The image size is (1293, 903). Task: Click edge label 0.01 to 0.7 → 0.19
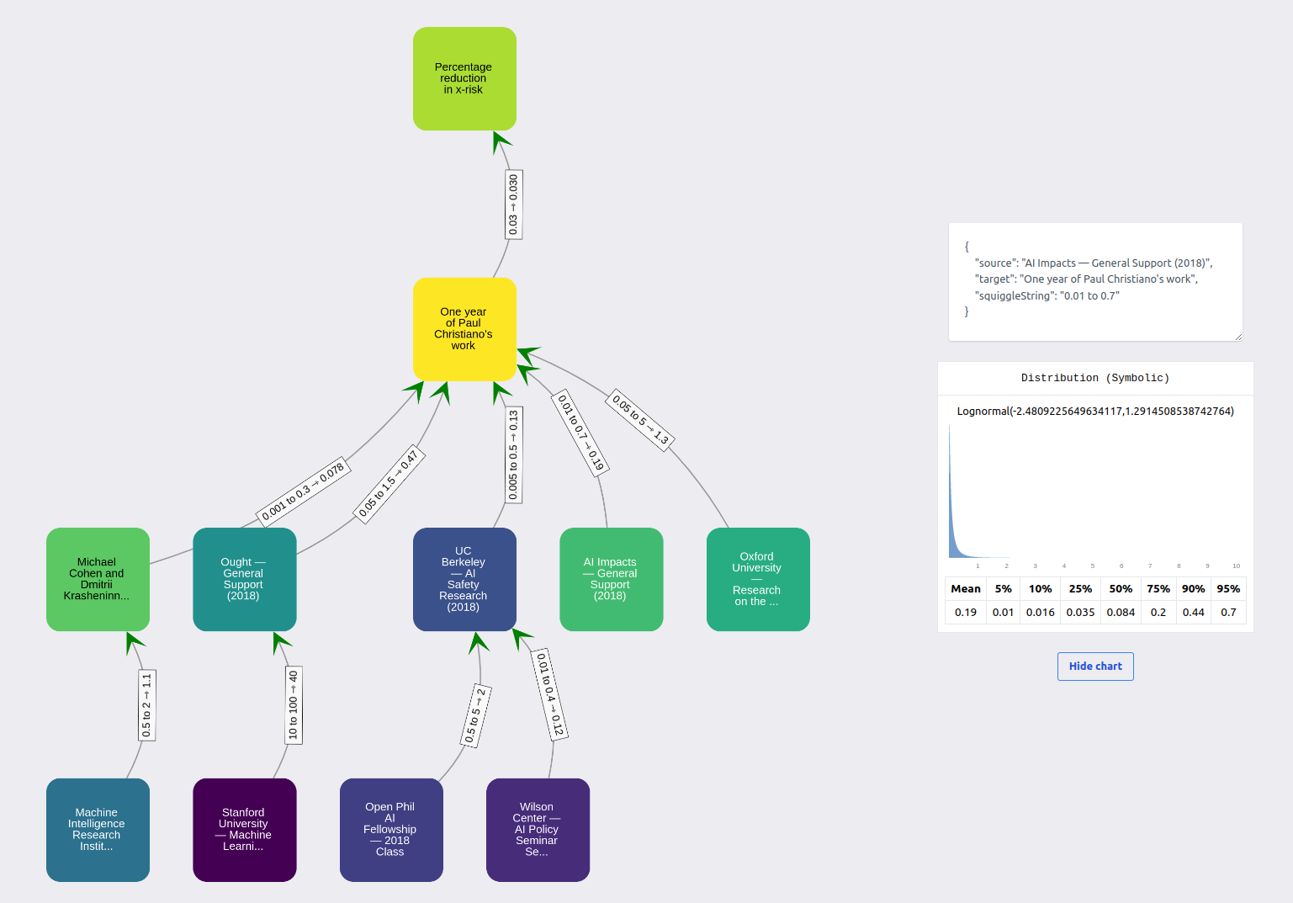(580, 433)
